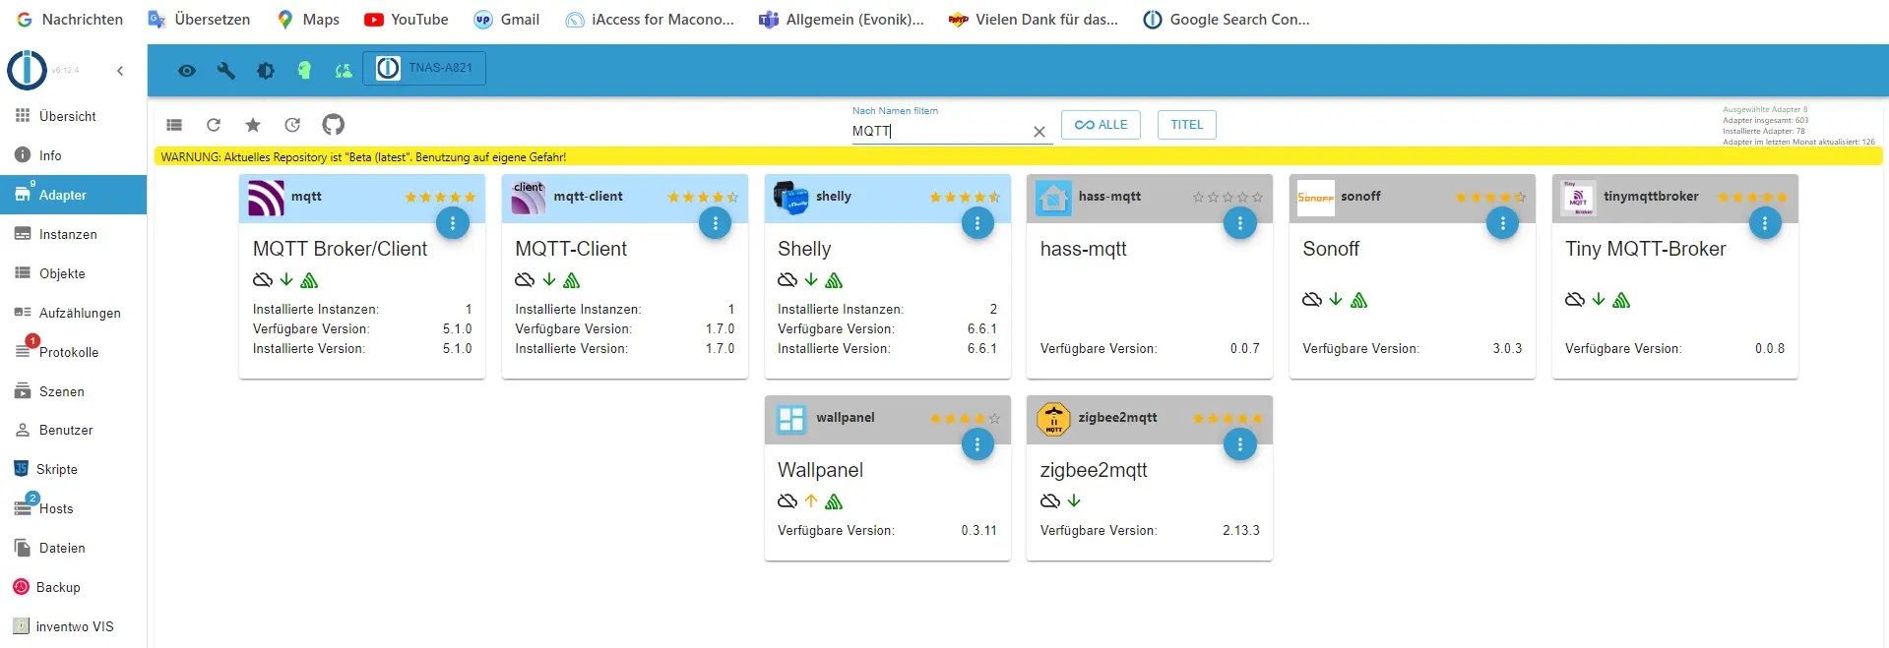The width and height of the screenshot is (1889, 648).
Task: Click the green head expert mode icon
Action: [304, 71]
